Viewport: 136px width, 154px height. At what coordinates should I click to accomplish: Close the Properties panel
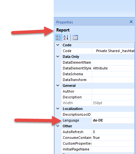(131, 22)
